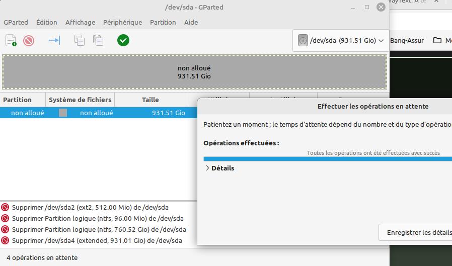This screenshot has height=266, width=452.
Task: Open the /dev/sda device dropdown
Action: pyautogui.click(x=341, y=40)
